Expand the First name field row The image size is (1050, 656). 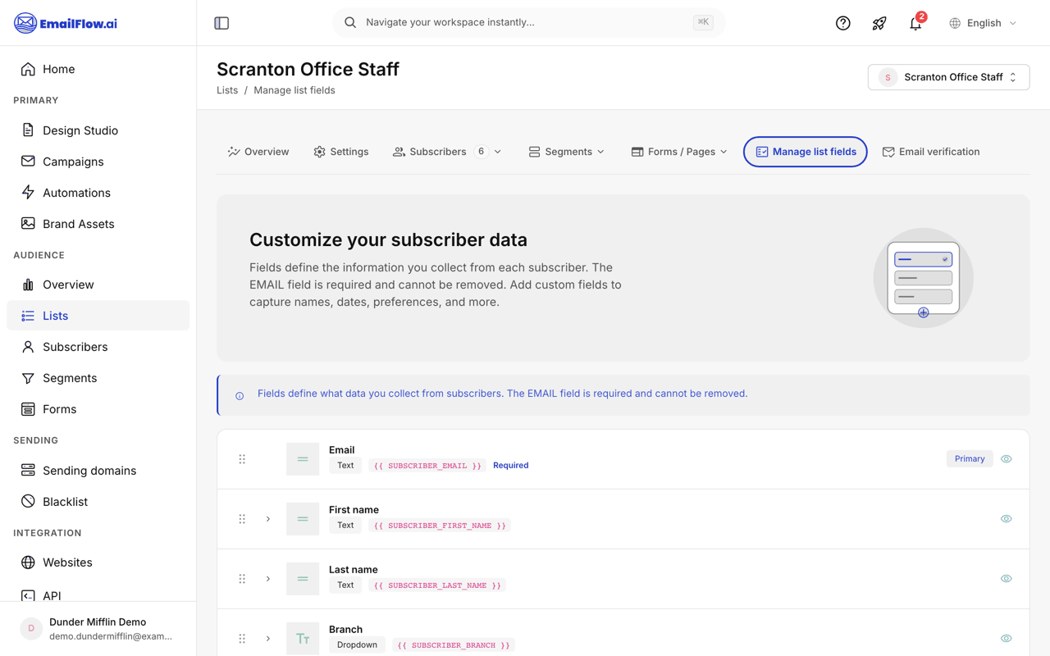pos(268,519)
